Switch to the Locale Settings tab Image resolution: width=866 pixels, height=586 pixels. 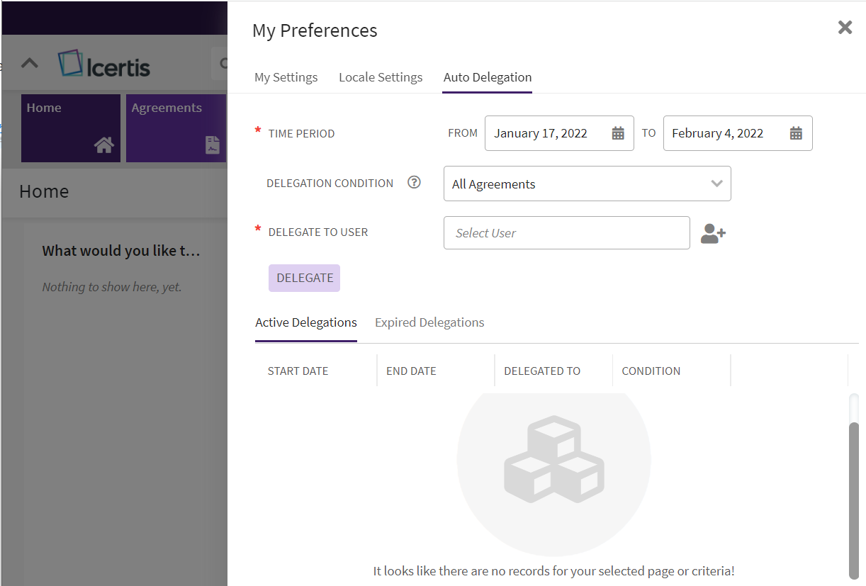[381, 77]
